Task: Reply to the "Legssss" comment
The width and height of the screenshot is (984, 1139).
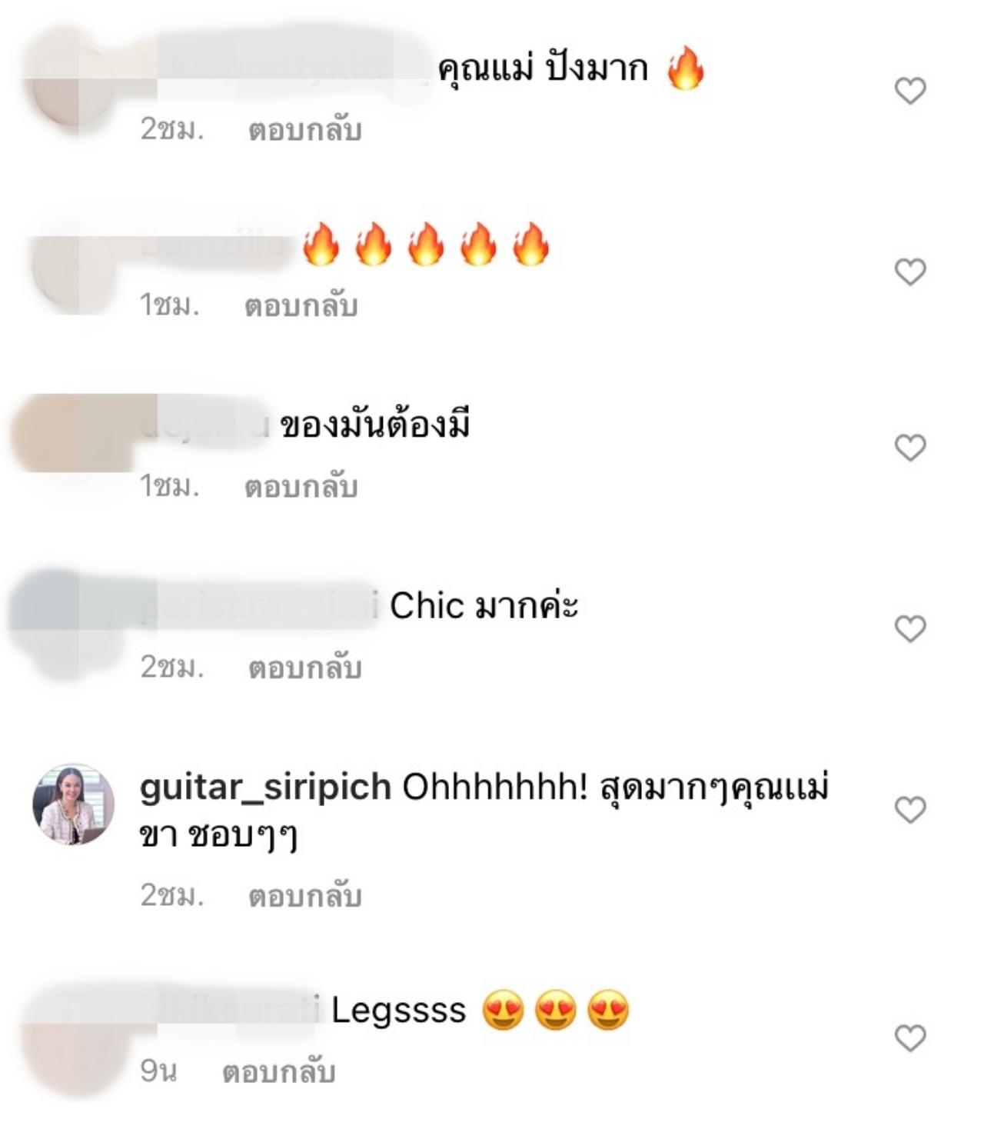Action: click(x=279, y=1071)
